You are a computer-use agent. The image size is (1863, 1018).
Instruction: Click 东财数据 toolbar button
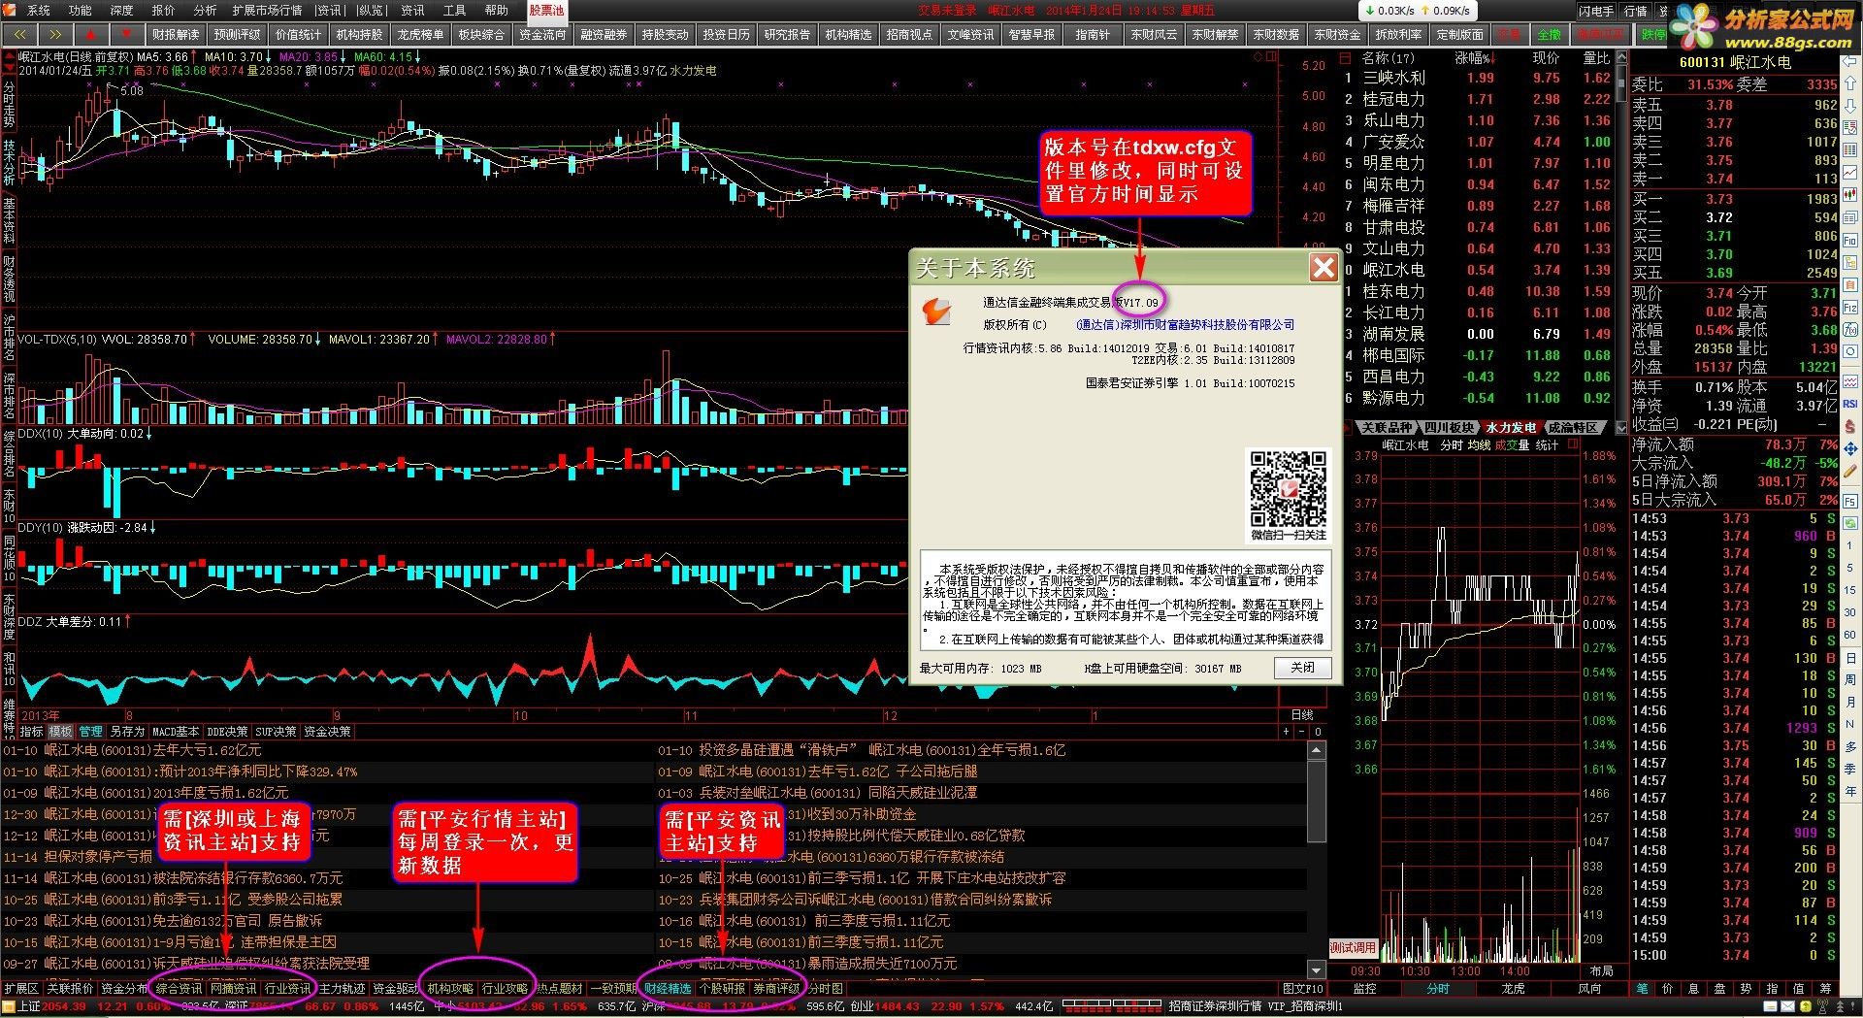pyautogui.click(x=1276, y=34)
